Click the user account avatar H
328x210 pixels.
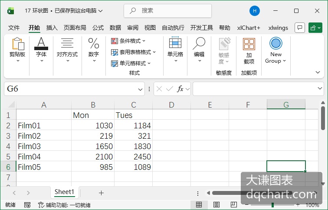click(255, 11)
